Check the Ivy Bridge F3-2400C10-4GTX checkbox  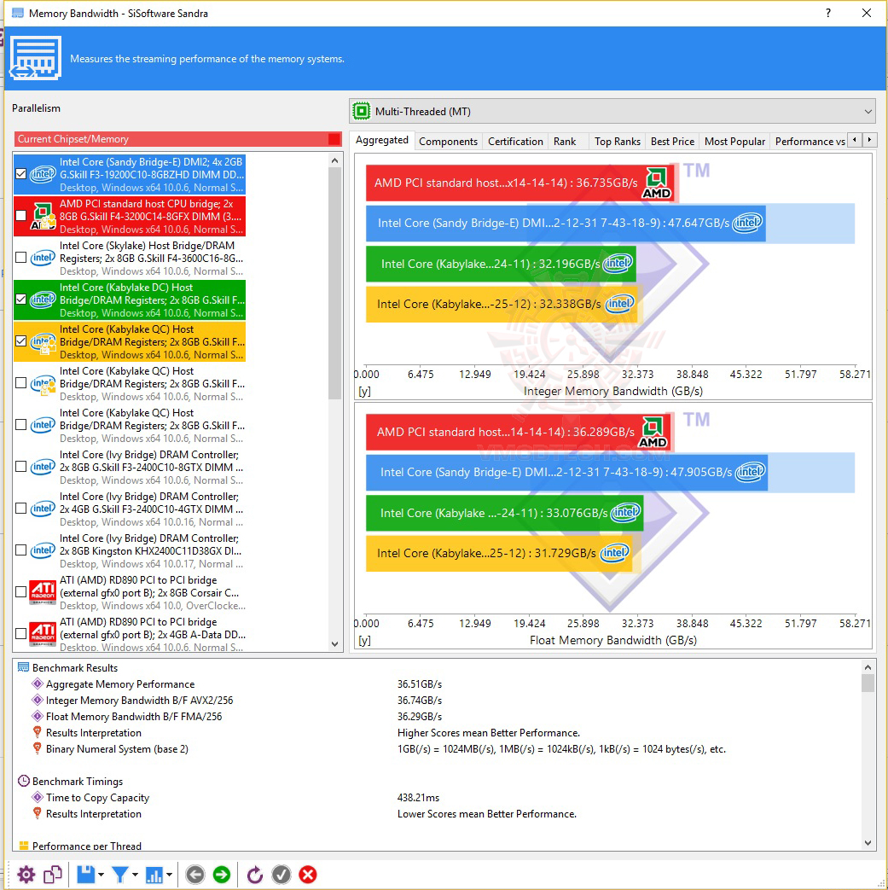21,509
